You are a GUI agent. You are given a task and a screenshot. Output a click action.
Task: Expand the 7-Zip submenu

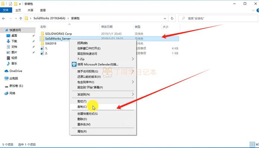103,59
